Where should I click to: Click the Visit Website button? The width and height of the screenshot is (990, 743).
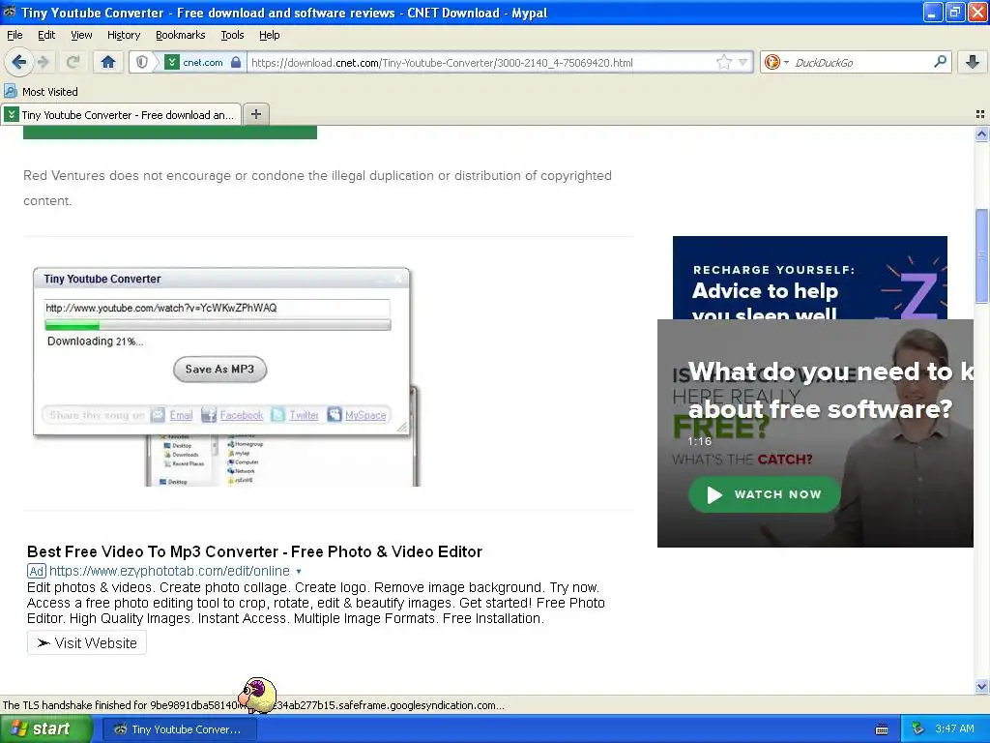click(86, 642)
